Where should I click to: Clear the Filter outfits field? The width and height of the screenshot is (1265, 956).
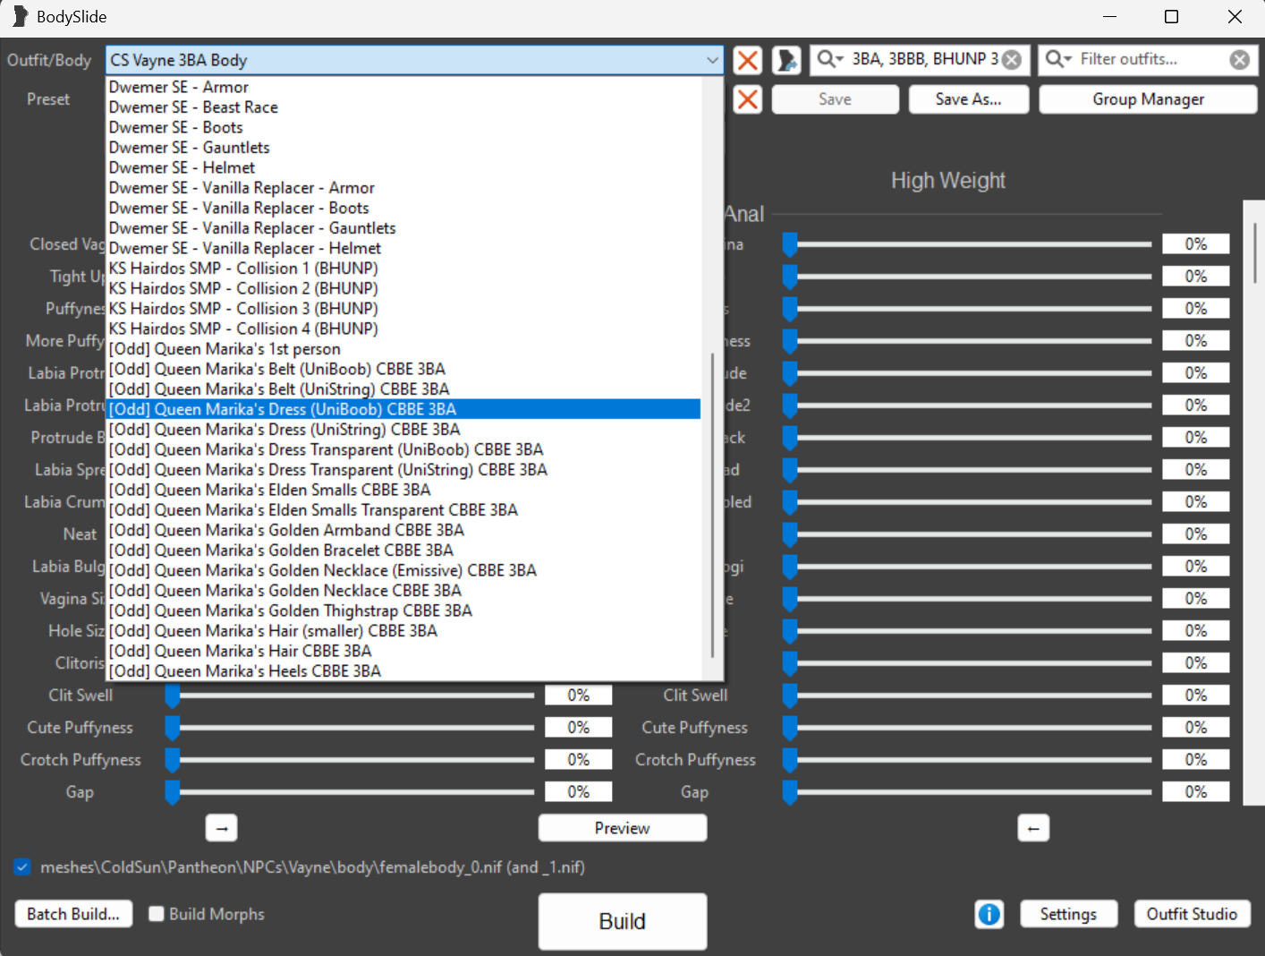(1240, 60)
